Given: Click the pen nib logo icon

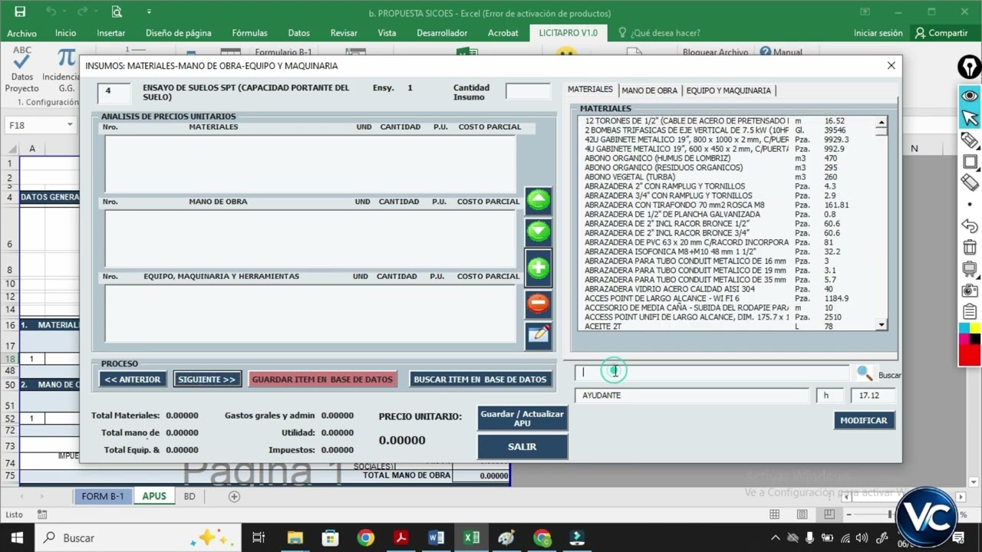Looking at the screenshot, I should click(x=970, y=67).
